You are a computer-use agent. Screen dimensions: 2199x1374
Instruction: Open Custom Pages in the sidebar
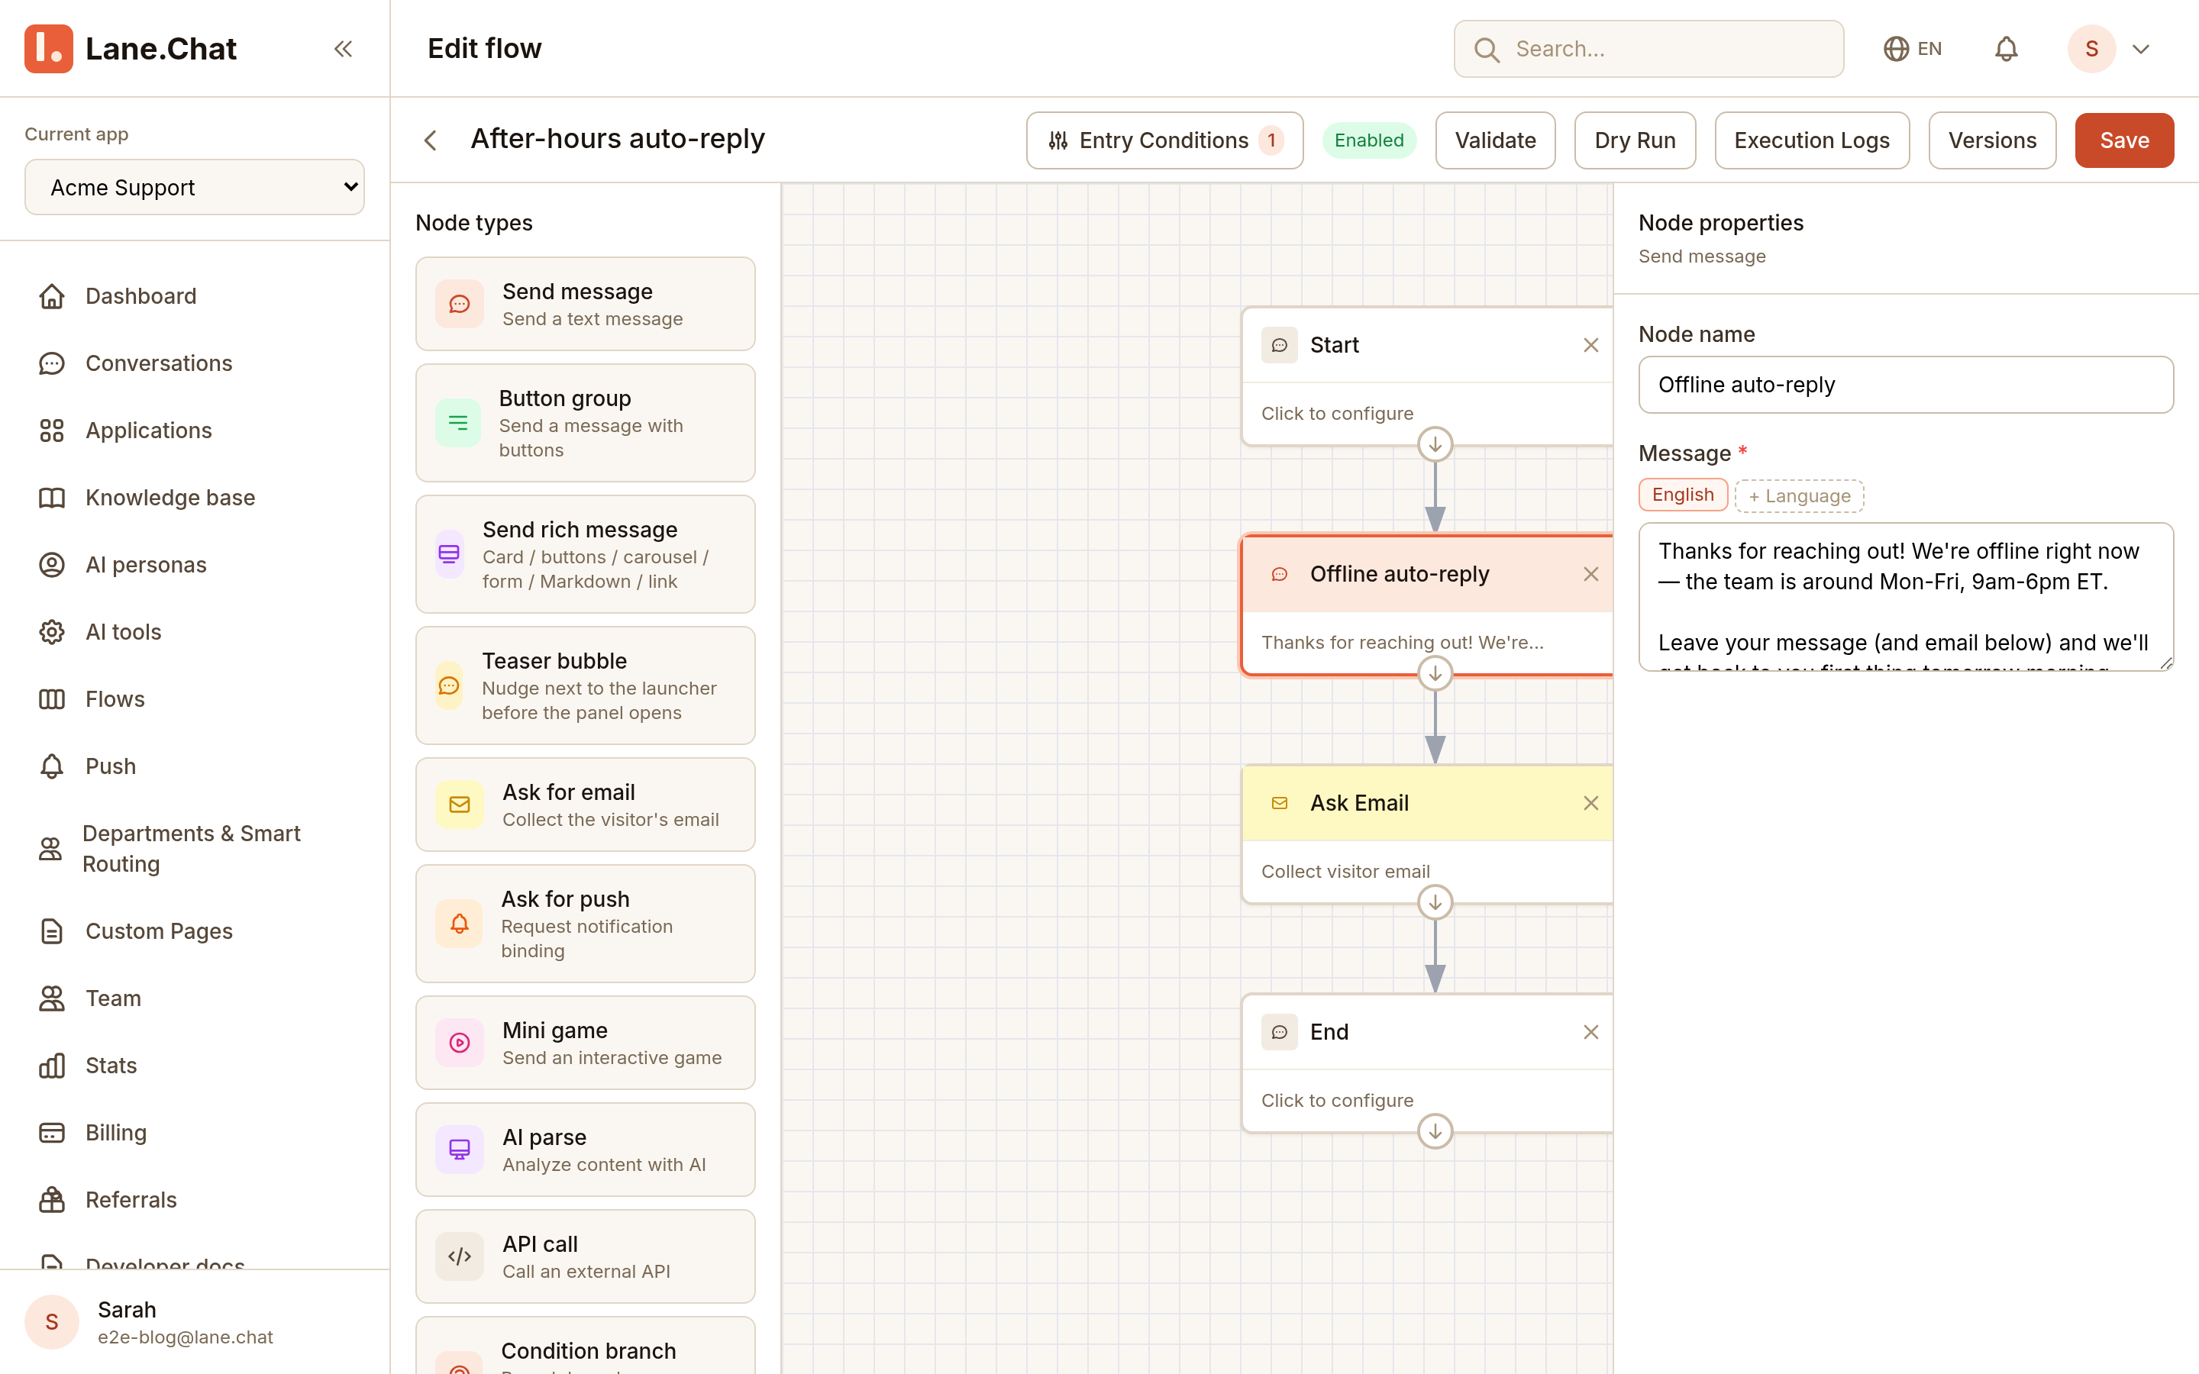(195, 931)
